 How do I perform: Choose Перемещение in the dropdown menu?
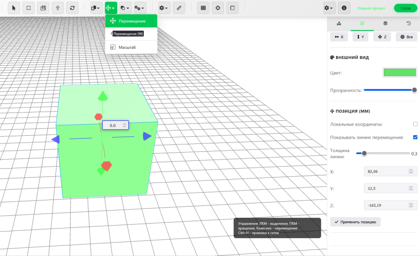[131, 21]
